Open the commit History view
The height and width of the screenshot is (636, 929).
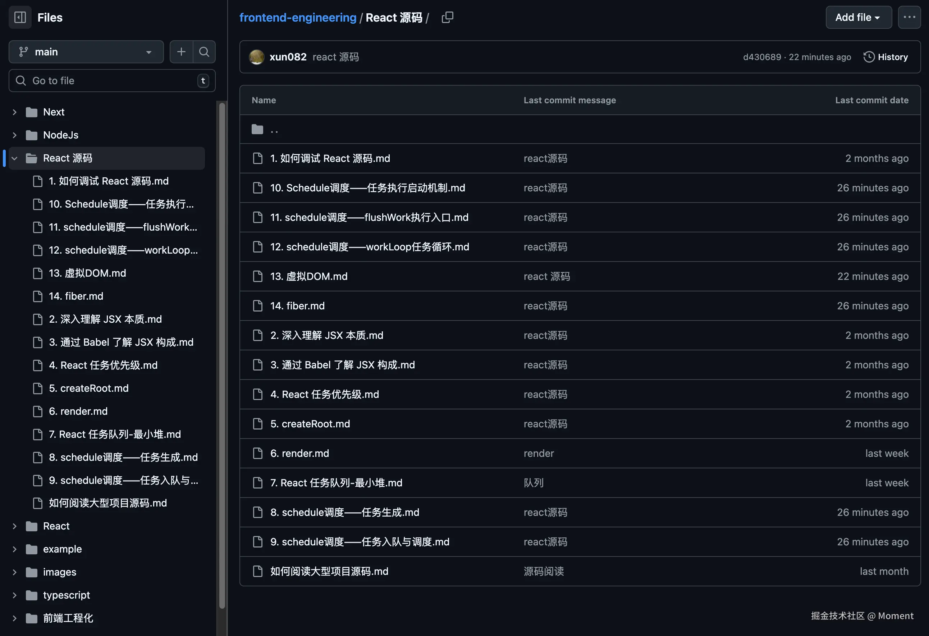pos(893,57)
